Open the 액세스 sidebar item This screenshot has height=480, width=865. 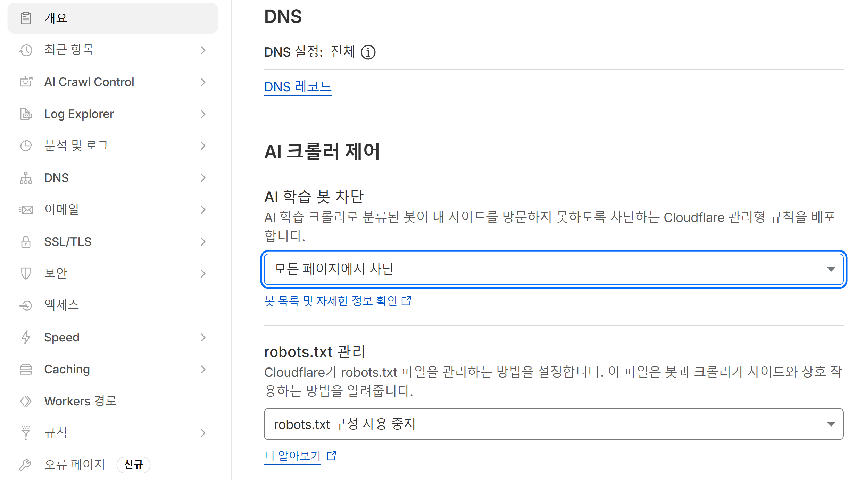pyautogui.click(x=113, y=305)
